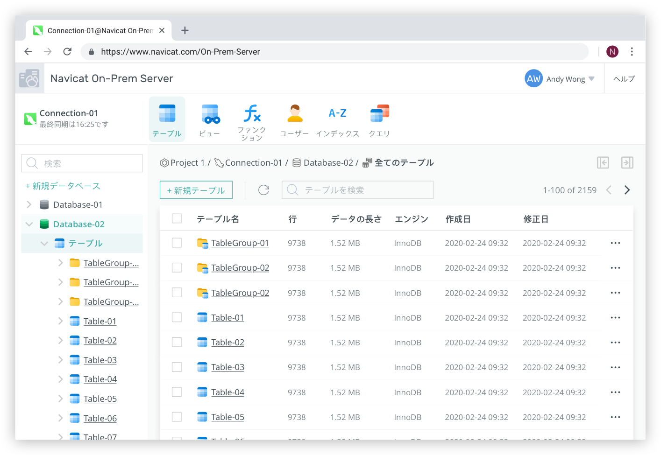Expand Table-05 in the sidebar tree

60,399
